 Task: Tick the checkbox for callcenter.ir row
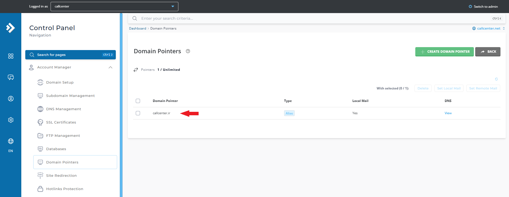tap(138, 113)
